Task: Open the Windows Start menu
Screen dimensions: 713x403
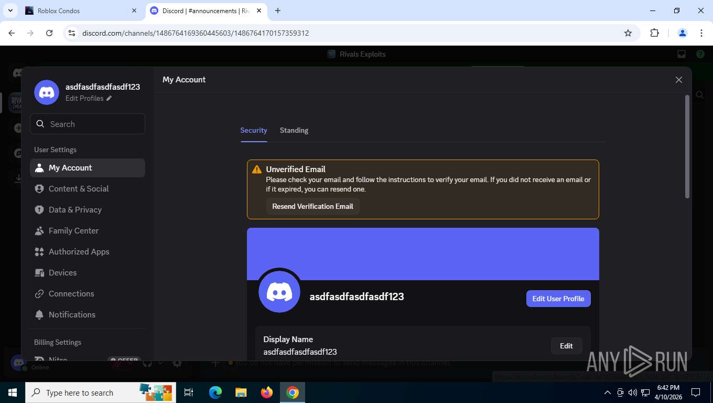Action: tap(13, 393)
